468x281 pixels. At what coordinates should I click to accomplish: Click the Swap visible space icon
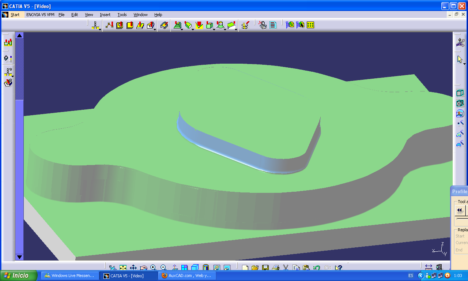[227, 268]
